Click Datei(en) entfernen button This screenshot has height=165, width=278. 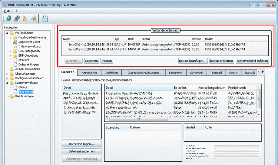(x=82, y=152)
